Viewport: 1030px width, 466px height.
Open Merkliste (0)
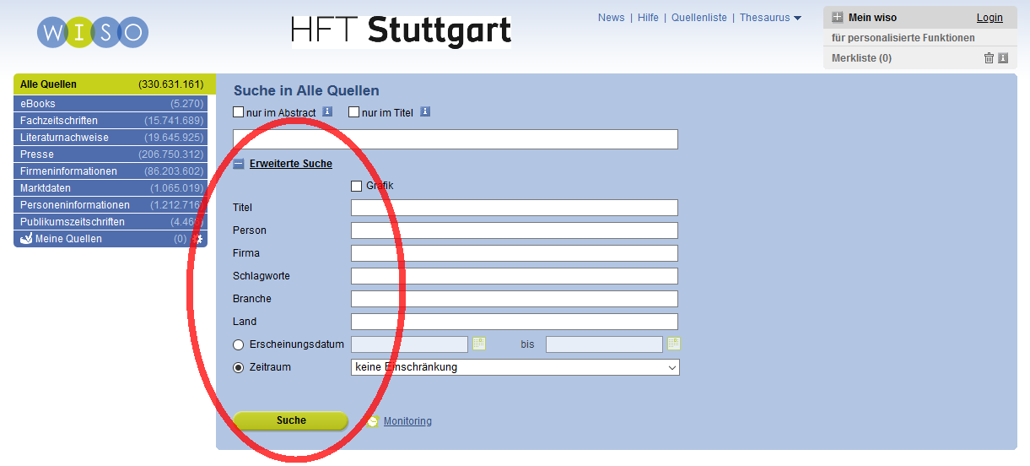(x=861, y=58)
